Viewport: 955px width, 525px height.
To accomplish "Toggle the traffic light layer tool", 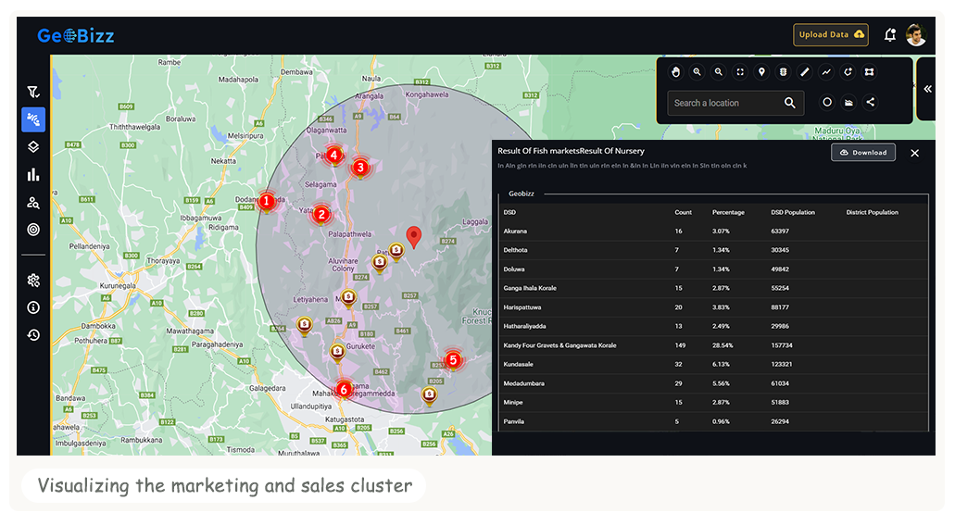I will pyautogui.click(x=784, y=72).
